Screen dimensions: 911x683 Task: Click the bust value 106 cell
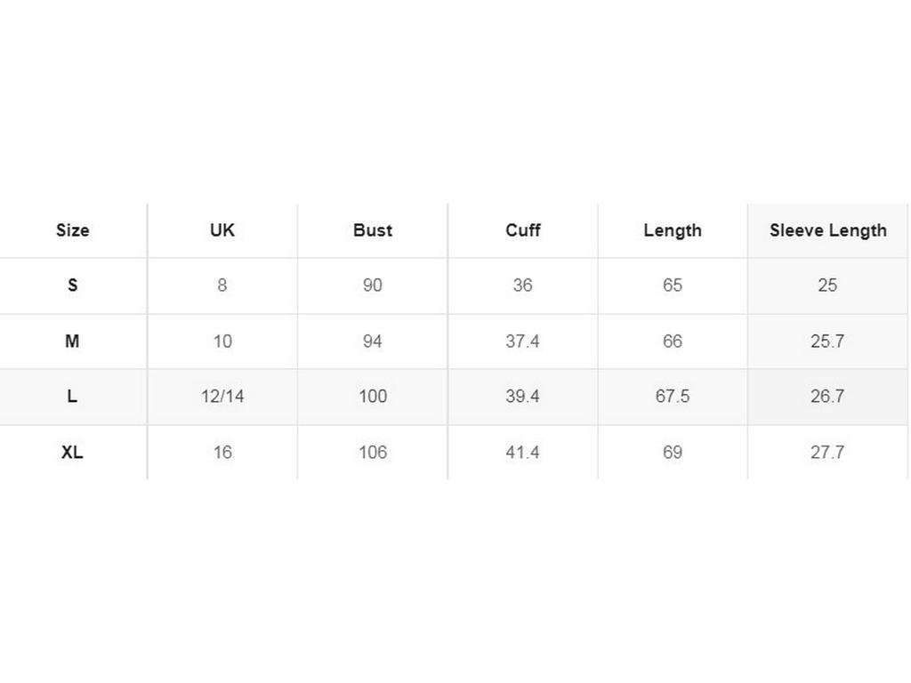372,453
